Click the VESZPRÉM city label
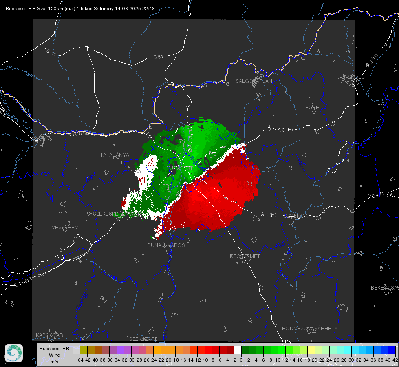 65,228
